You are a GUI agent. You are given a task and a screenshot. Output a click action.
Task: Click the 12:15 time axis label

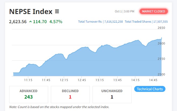click(x=64, y=80)
